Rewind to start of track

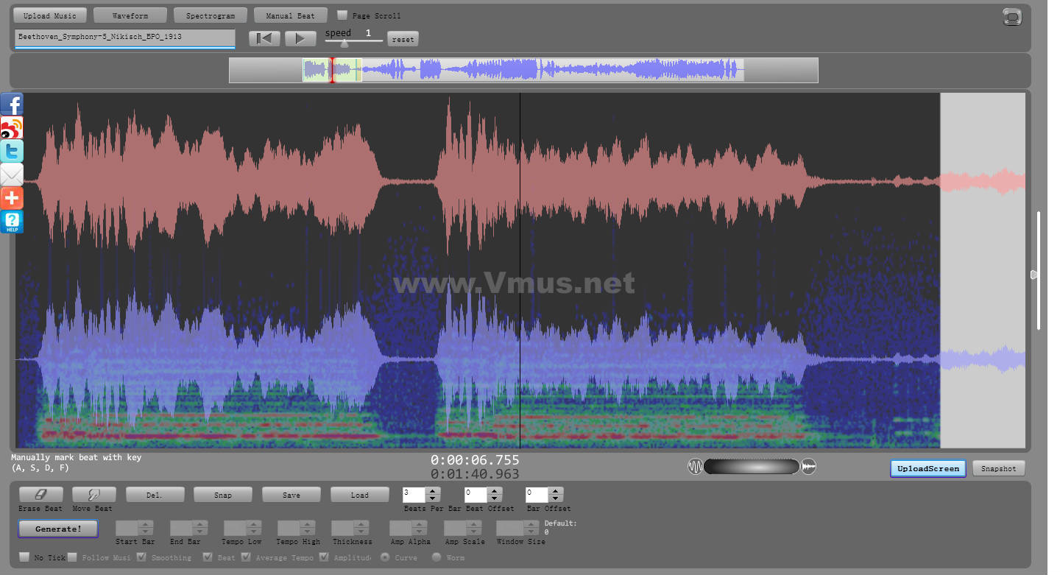point(264,38)
